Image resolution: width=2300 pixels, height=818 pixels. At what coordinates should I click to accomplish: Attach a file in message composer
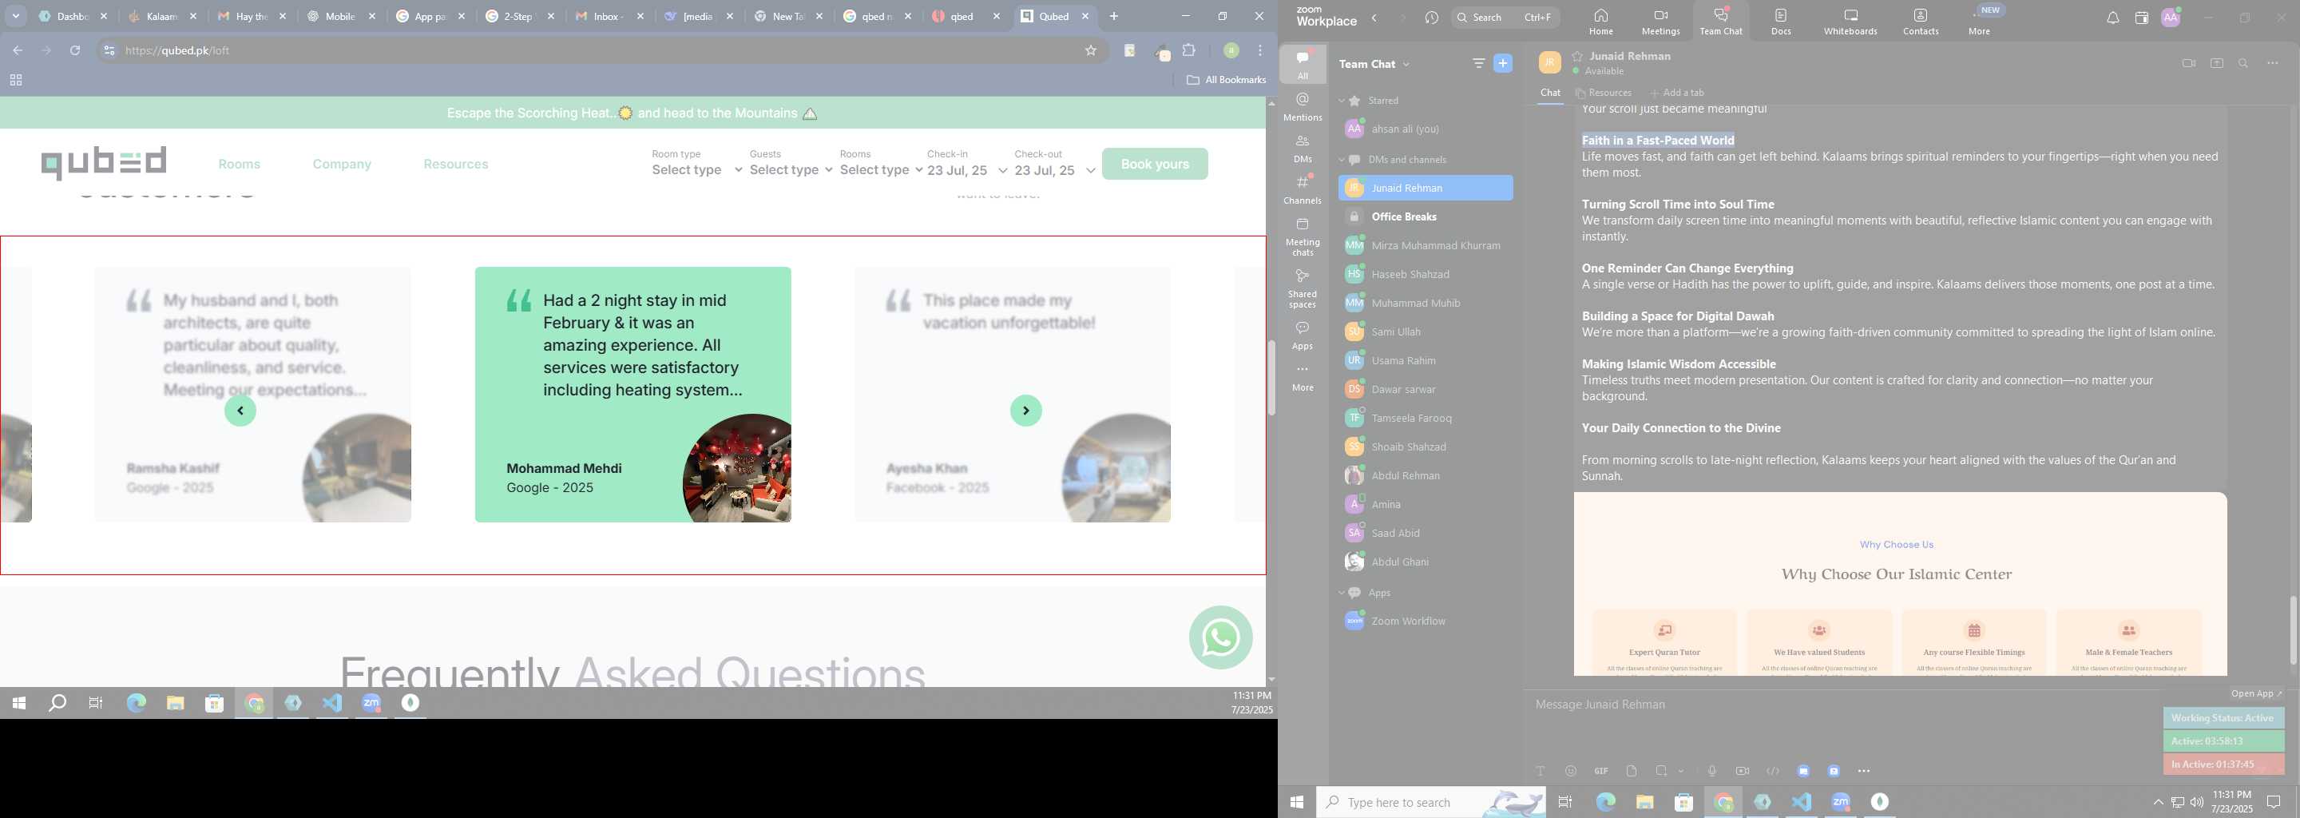[1632, 771]
